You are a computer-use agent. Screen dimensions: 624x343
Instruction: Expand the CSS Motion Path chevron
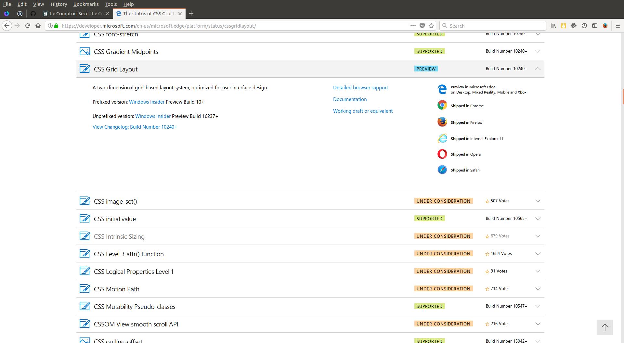pos(538,289)
